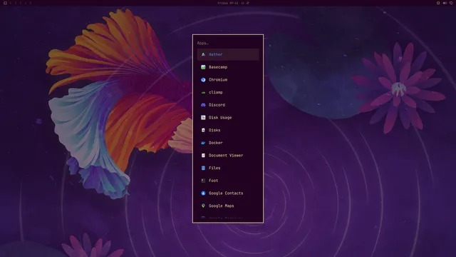Open the Document Viewer entry
The width and height of the screenshot is (456, 257).
point(228,156)
